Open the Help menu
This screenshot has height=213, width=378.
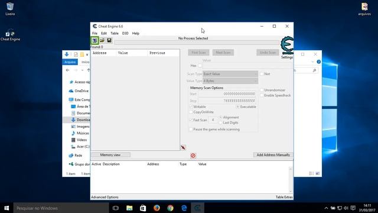click(x=135, y=33)
